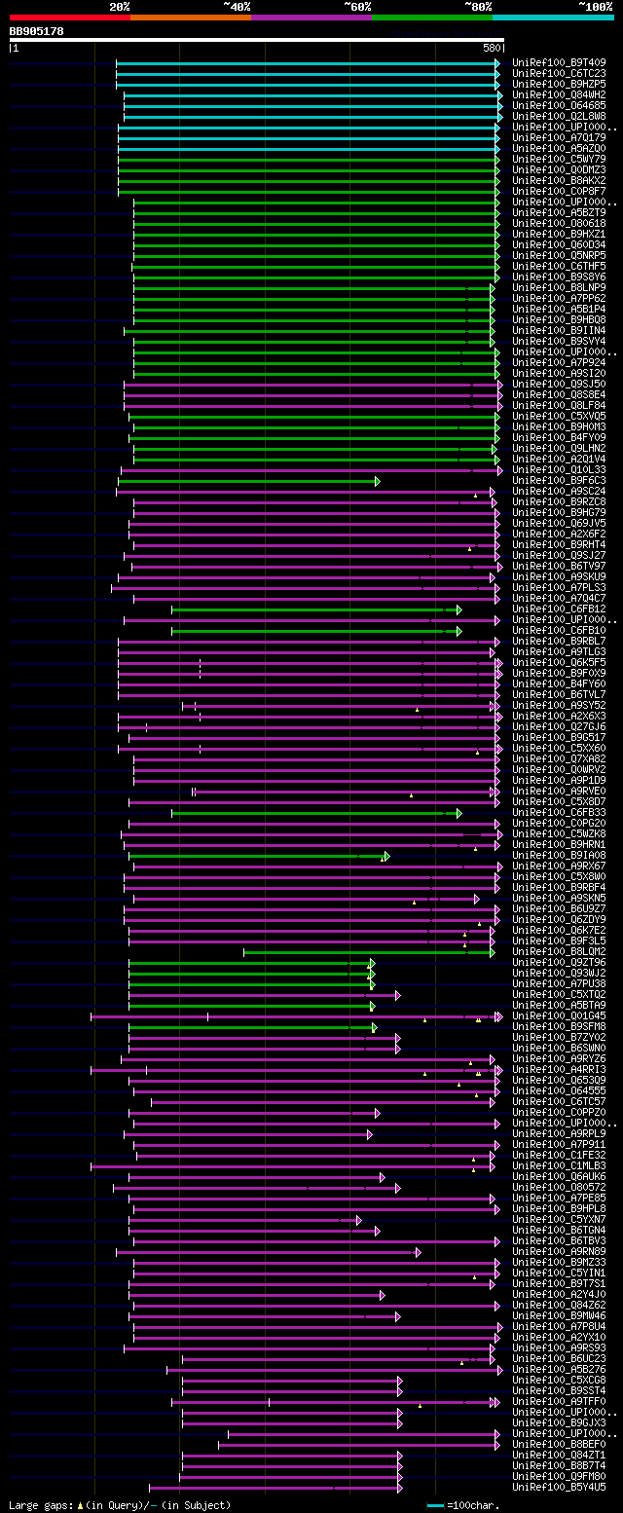Click the UniRef100_B9RHT4 label
623x1513 pixels.
pos(559,544)
